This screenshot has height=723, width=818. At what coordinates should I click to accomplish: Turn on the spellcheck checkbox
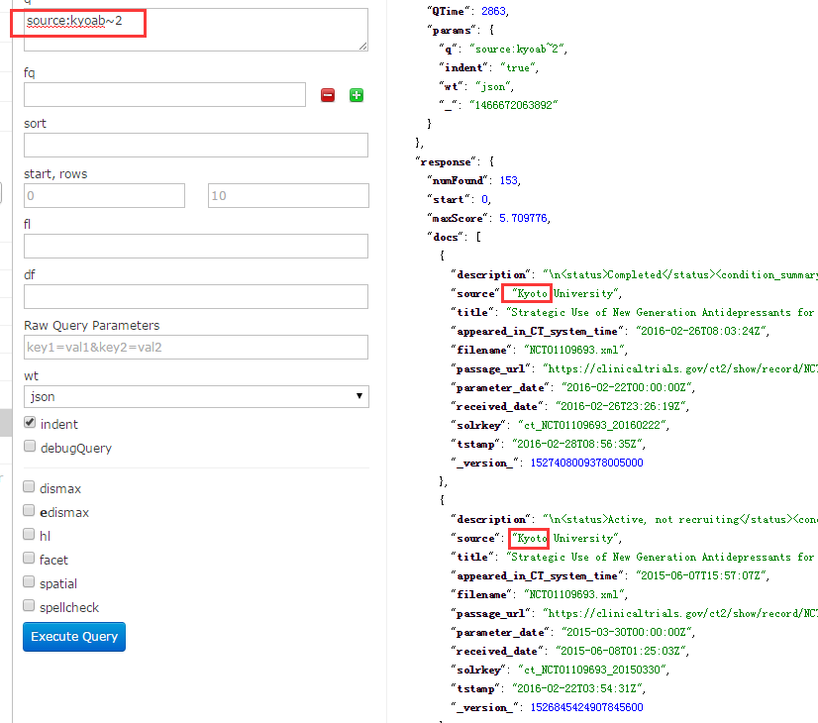[x=29, y=605]
